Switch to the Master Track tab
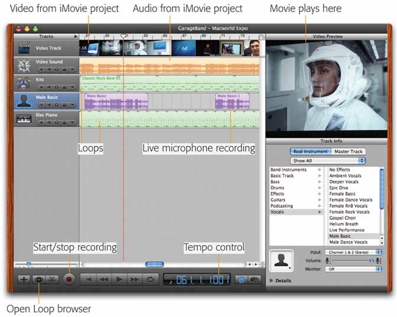The width and height of the screenshot is (397, 317). pos(348,152)
